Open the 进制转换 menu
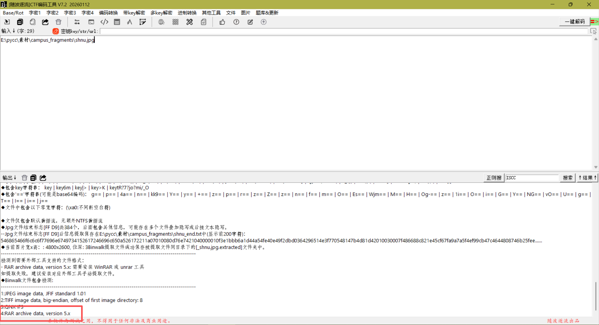The height and width of the screenshot is (325, 599). click(x=187, y=13)
